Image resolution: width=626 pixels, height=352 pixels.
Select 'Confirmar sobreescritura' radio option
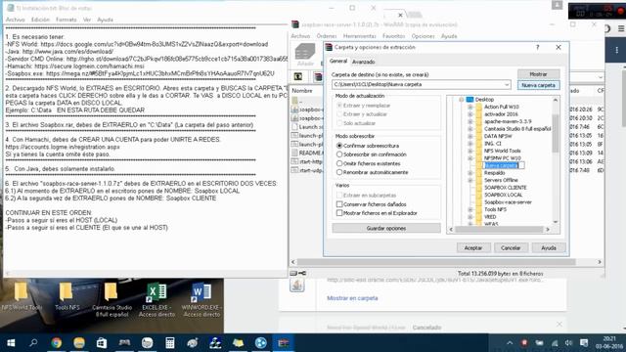[x=339, y=146]
